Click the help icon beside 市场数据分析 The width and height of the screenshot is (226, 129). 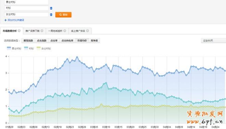[19, 31]
